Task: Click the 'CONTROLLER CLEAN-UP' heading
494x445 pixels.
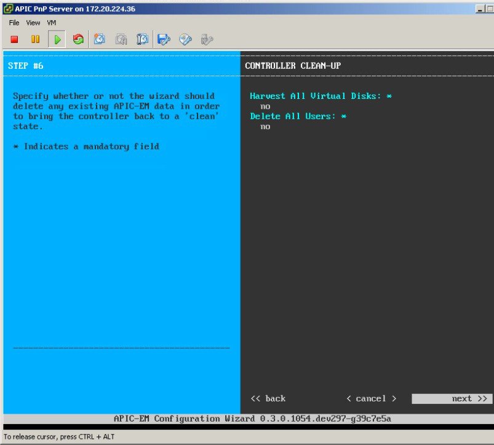Action: tap(293, 66)
